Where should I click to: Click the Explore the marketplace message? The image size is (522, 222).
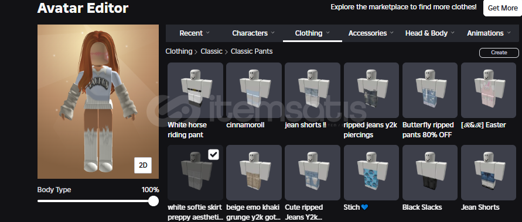404,6
